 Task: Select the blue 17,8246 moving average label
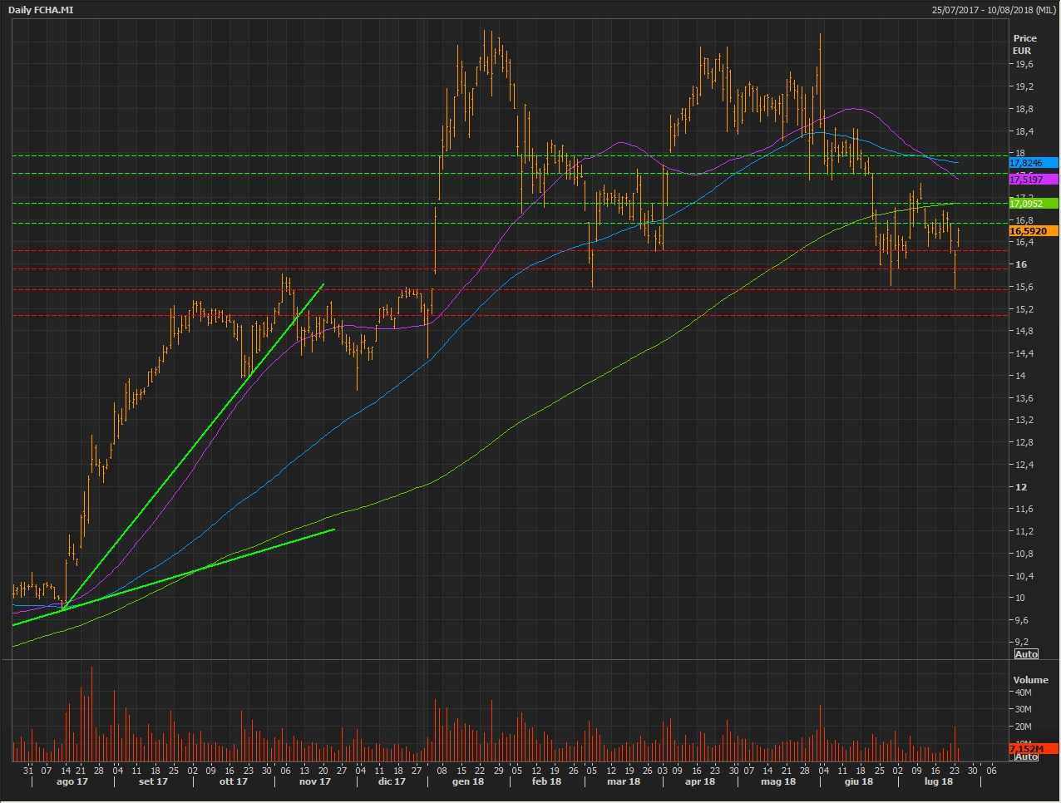[1033, 164]
